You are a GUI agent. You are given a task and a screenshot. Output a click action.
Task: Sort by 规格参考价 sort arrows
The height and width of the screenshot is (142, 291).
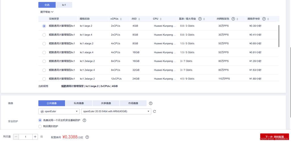coord(268,19)
